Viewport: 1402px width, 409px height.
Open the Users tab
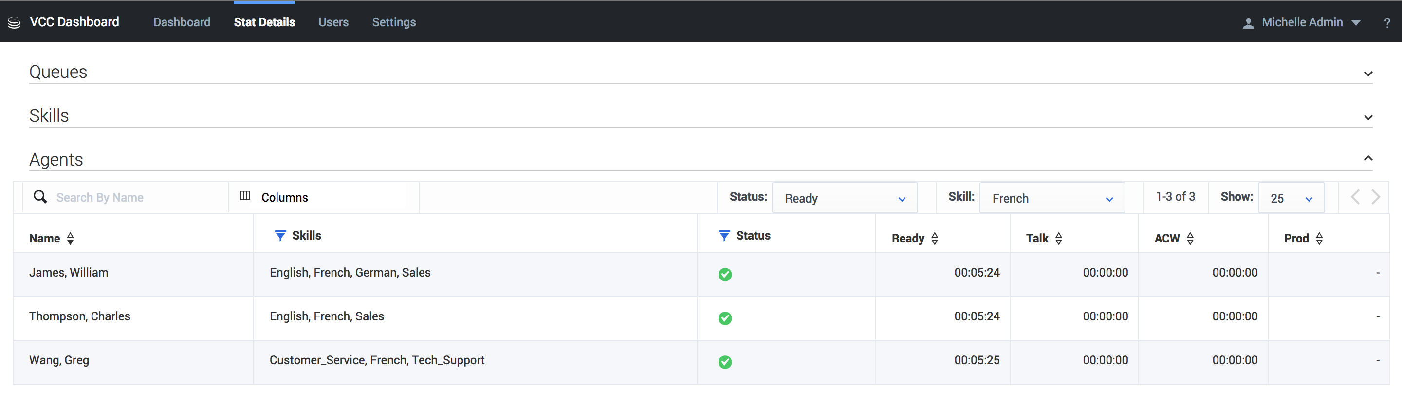[x=333, y=22]
